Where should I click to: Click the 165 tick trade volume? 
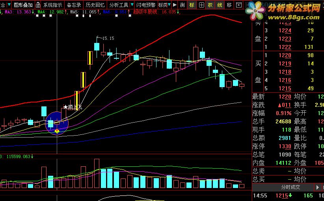tap(308, 195)
